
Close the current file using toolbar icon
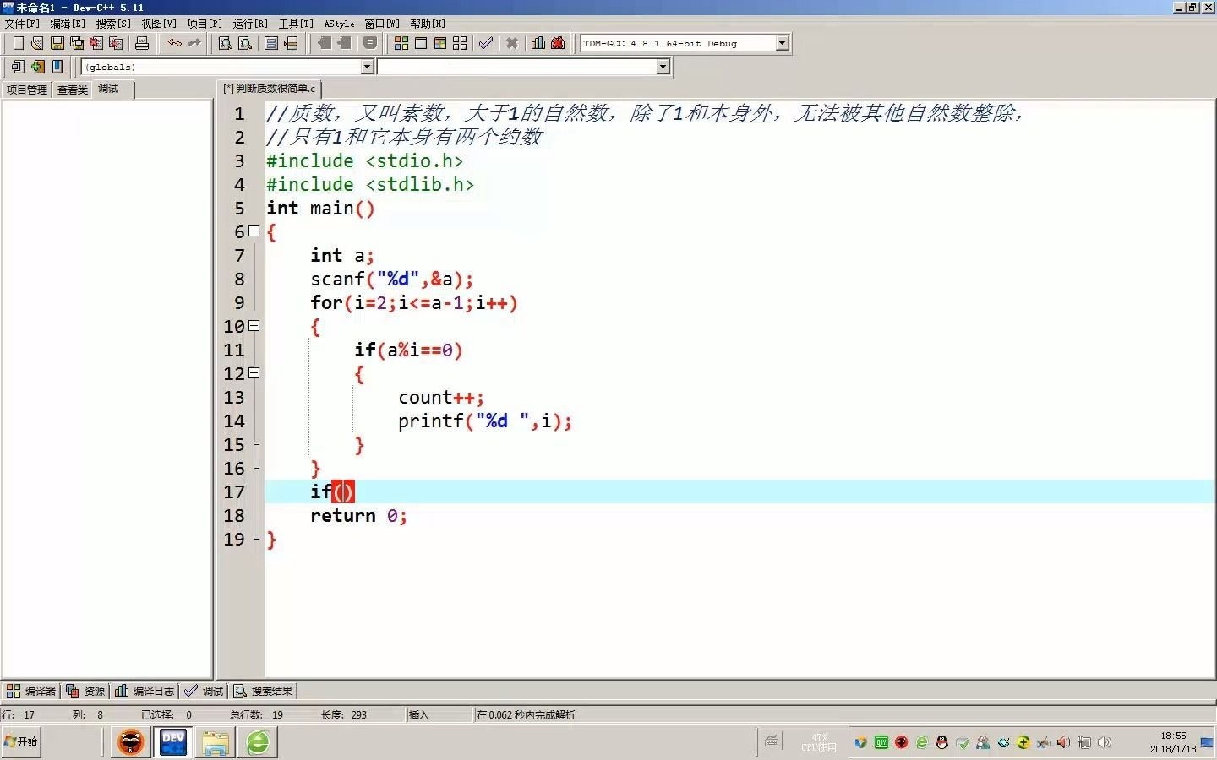click(96, 43)
